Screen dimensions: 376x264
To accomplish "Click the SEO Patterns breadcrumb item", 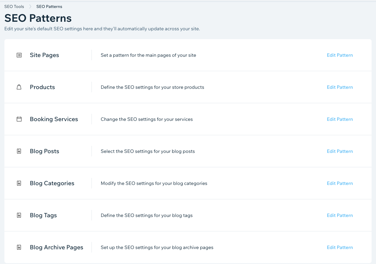I will (x=49, y=6).
